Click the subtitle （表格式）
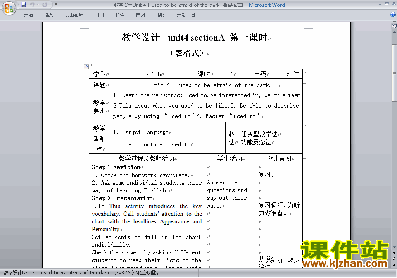 pyautogui.click(x=187, y=53)
